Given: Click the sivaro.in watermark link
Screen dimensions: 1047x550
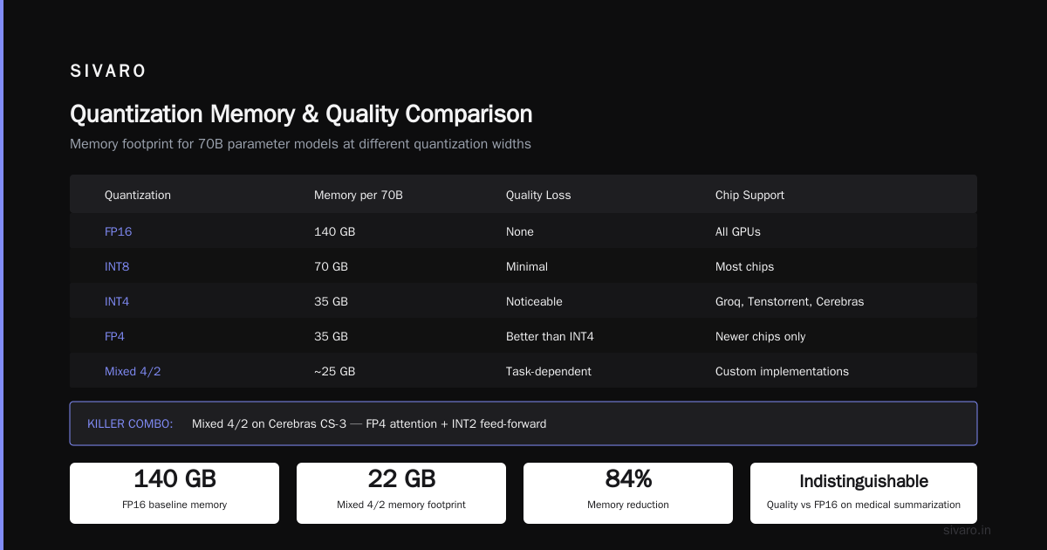Looking at the screenshot, I should tap(968, 530).
